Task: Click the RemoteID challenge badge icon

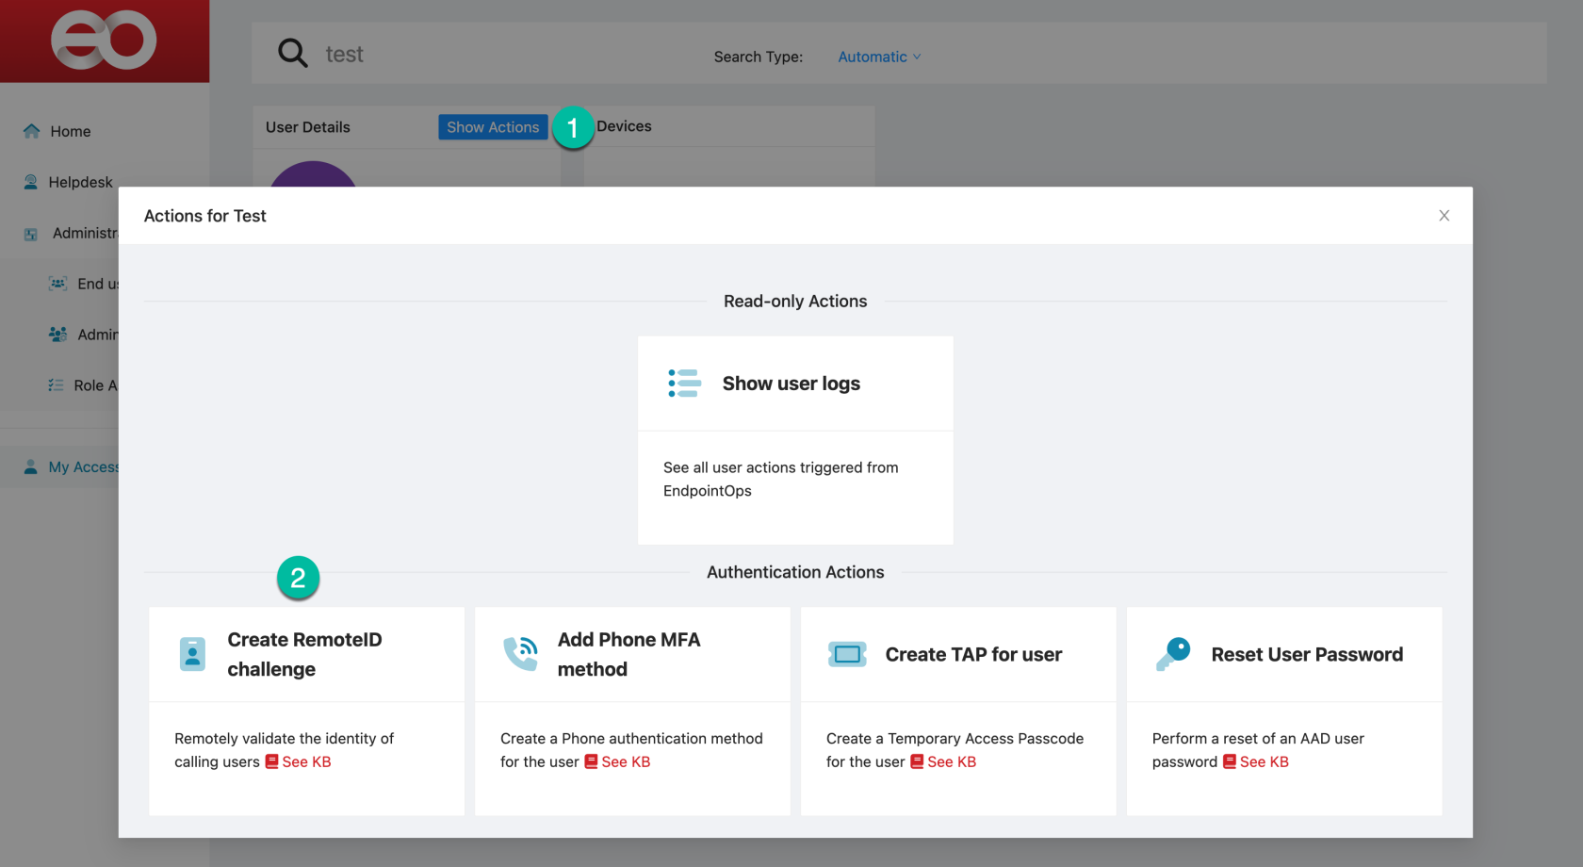Action: coord(192,654)
